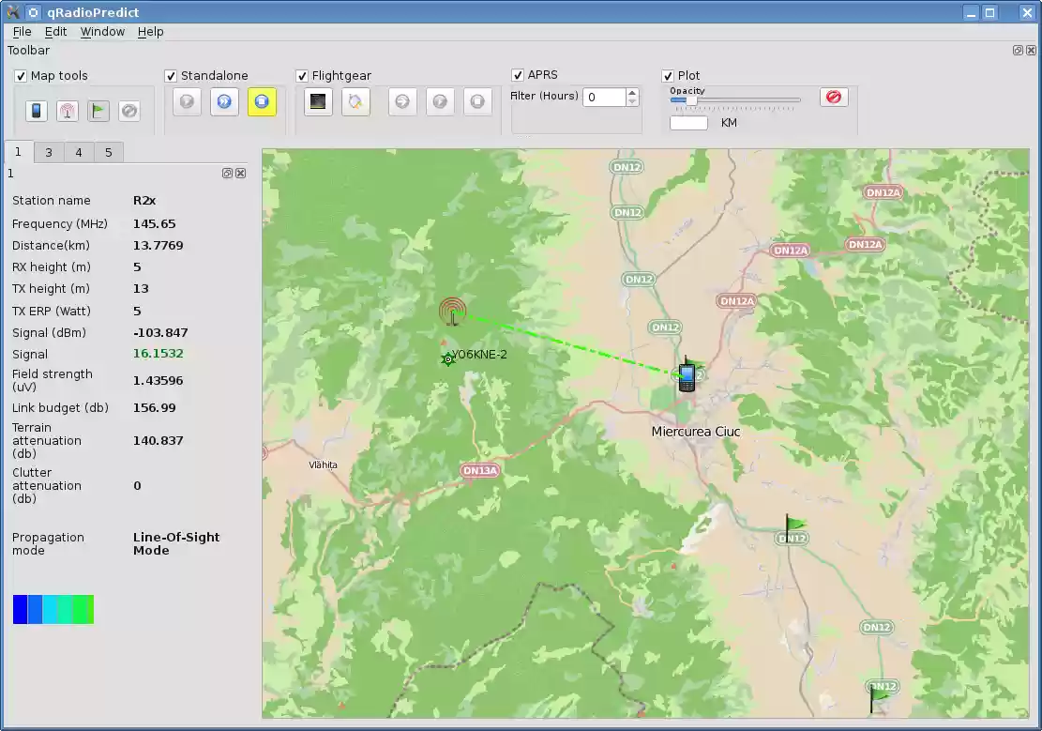Image resolution: width=1042 pixels, height=731 pixels.
Task: Select the flag marker tool
Action: coord(98,111)
